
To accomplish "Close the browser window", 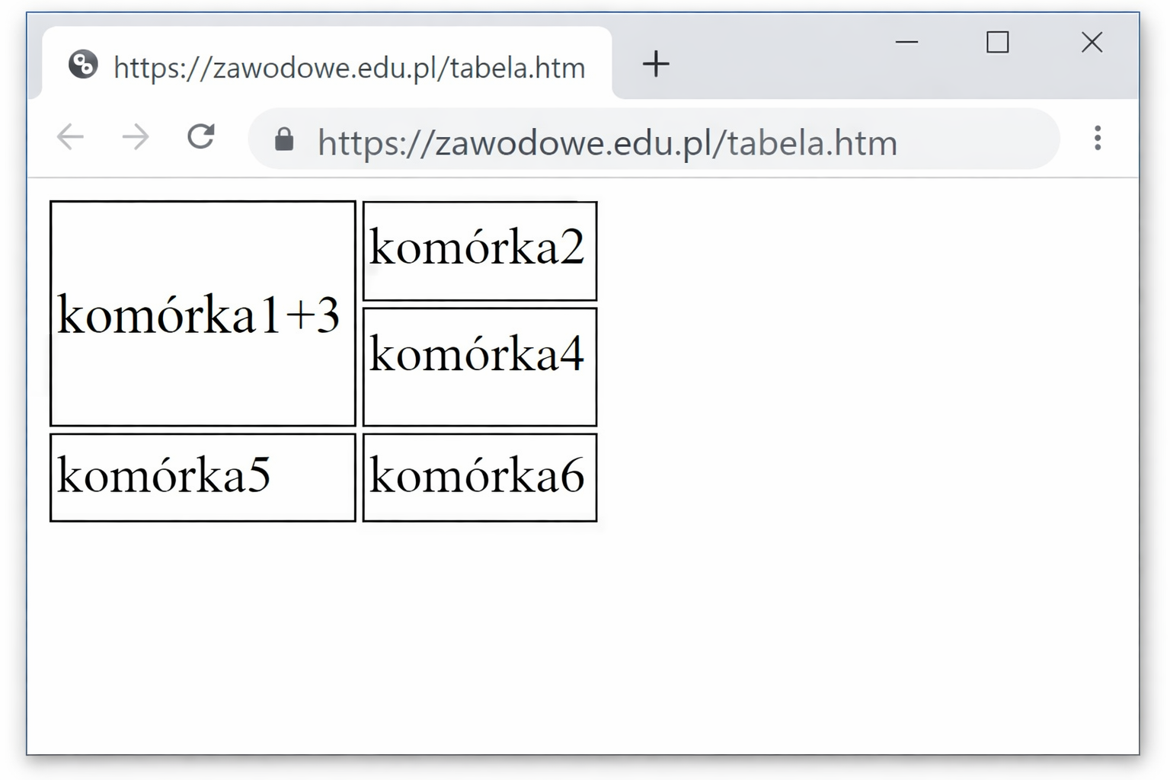I will click(1092, 42).
